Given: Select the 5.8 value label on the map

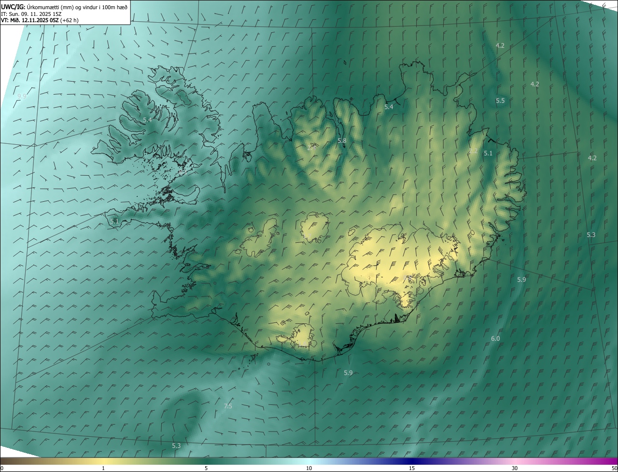Looking at the screenshot, I should [342, 141].
